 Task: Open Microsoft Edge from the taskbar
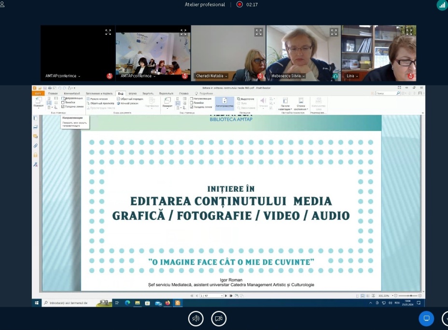pyautogui.click(x=127, y=303)
